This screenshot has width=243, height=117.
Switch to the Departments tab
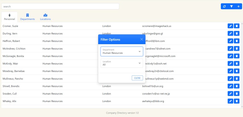28,17
